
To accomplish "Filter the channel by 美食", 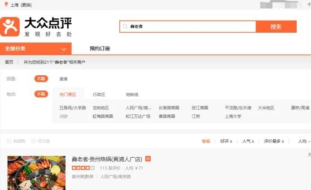I will 63,79.
